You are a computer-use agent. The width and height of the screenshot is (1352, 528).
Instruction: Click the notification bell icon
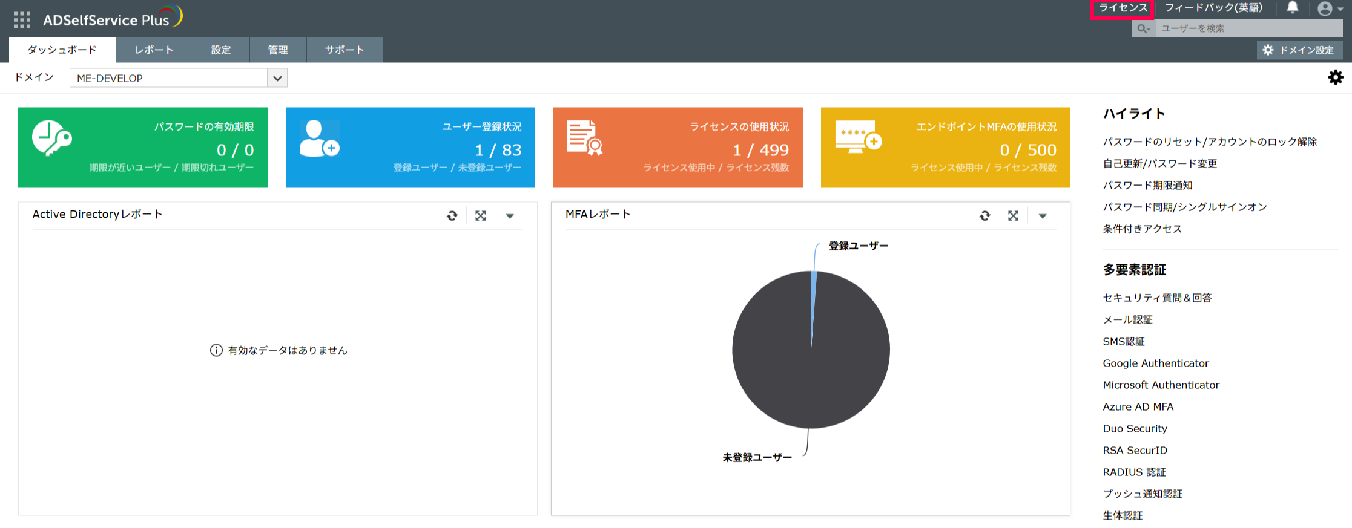(1292, 8)
